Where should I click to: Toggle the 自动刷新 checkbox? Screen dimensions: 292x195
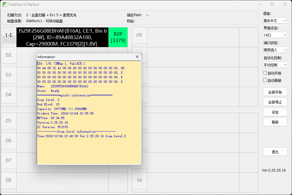(x=265, y=80)
